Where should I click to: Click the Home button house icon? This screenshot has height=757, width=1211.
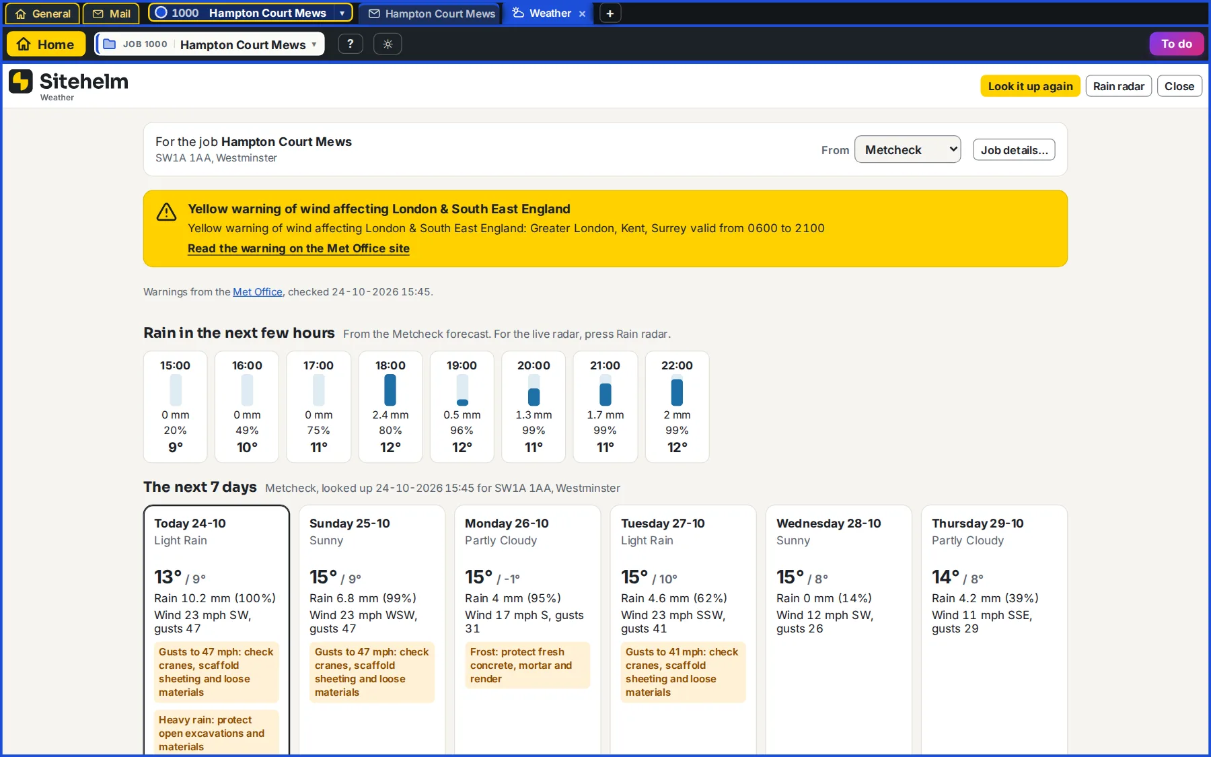[x=24, y=44]
